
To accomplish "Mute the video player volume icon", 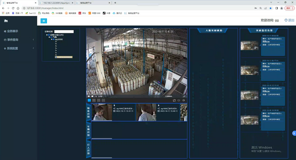I will pos(184,100).
